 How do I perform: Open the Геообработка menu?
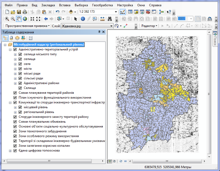pyautogui.click(x=102, y=5)
